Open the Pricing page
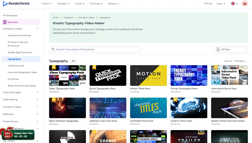Viewport: 252px width, 143px height. [208, 4]
